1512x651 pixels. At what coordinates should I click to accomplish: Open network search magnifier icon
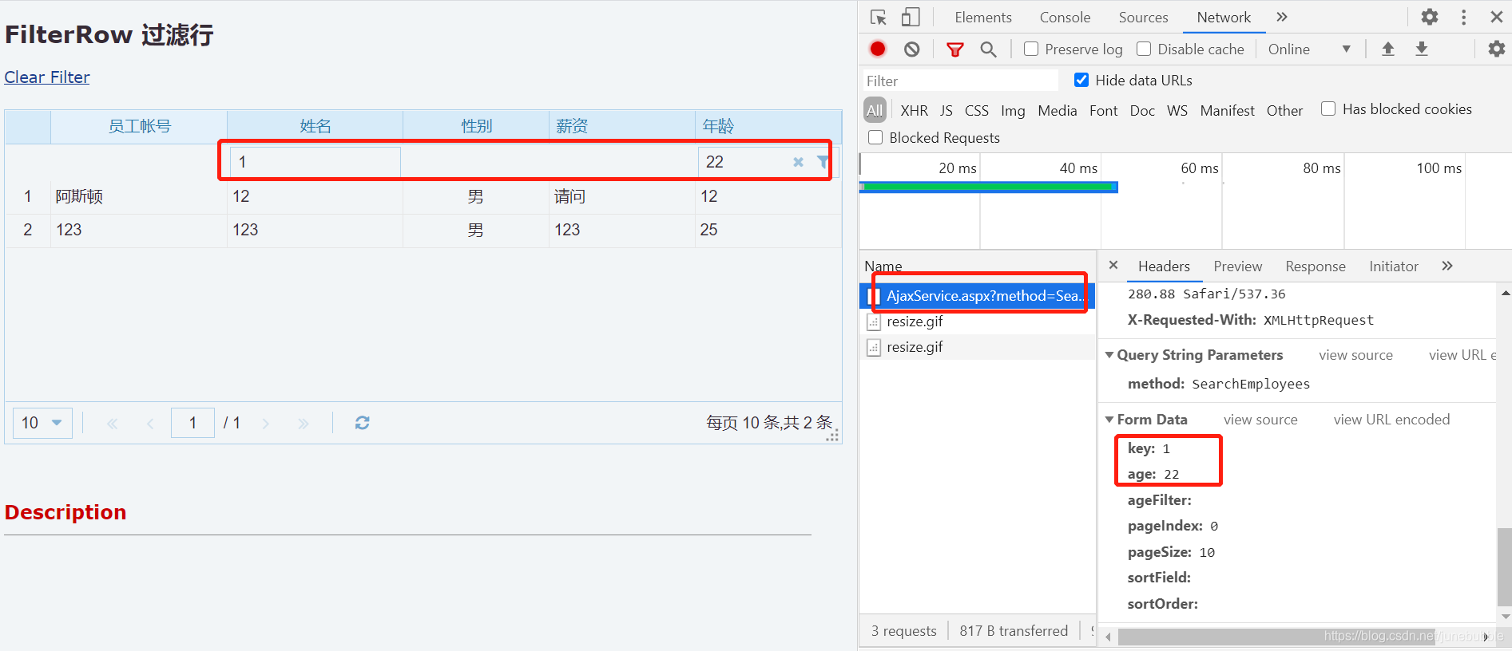tap(988, 49)
